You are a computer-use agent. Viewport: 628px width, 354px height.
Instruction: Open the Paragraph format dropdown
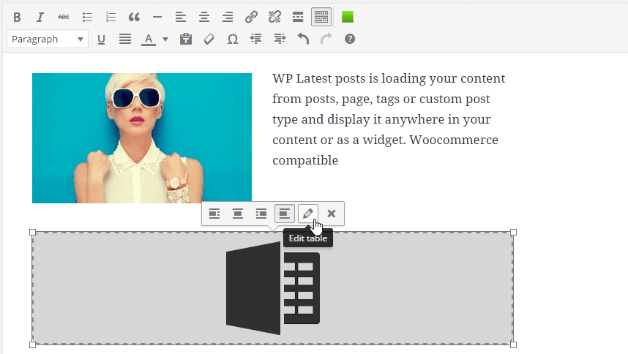click(48, 39)
